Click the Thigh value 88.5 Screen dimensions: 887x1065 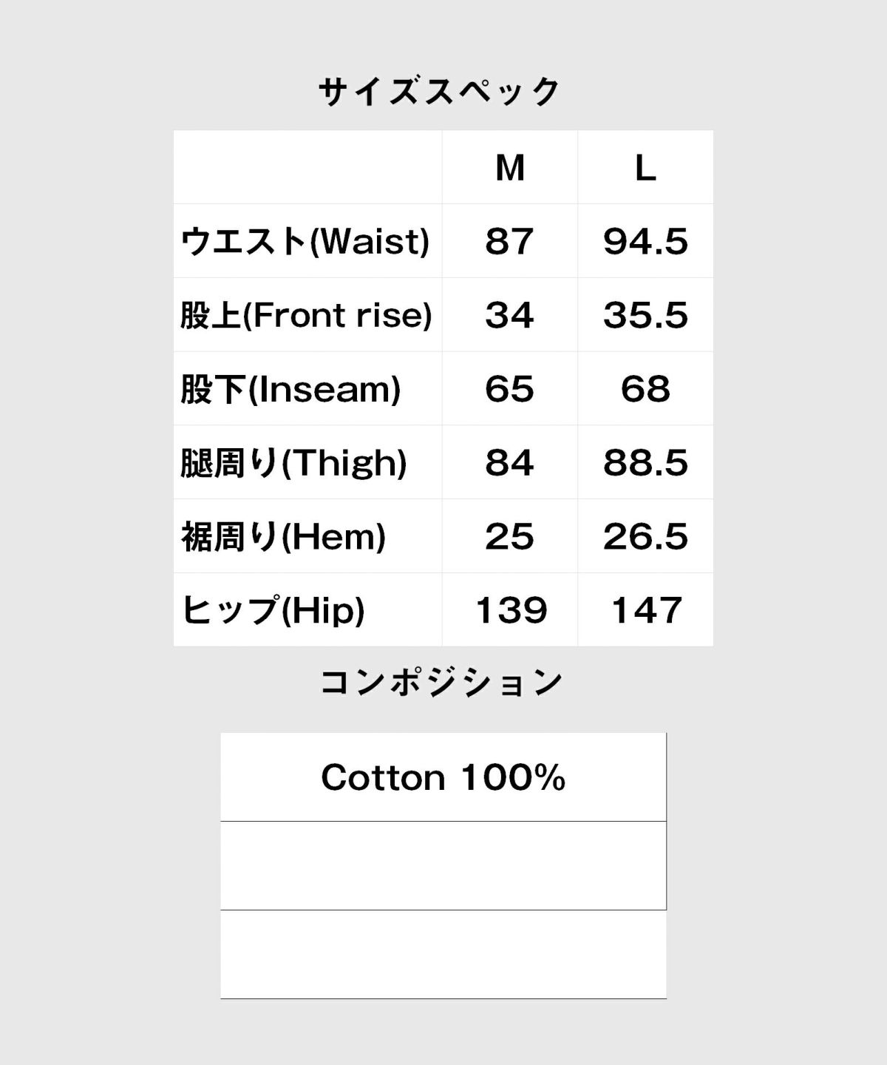point(645,463)
